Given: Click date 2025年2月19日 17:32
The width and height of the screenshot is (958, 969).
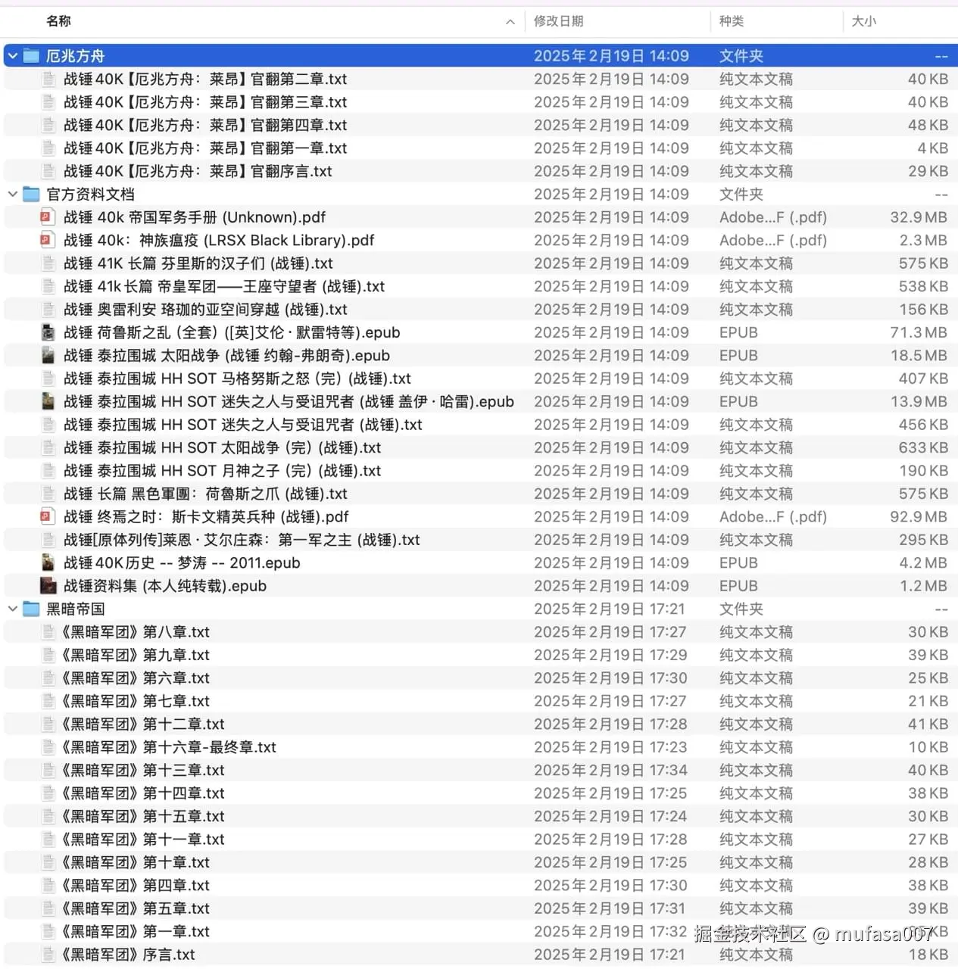Looking at the screenshot, I should 610,932.
